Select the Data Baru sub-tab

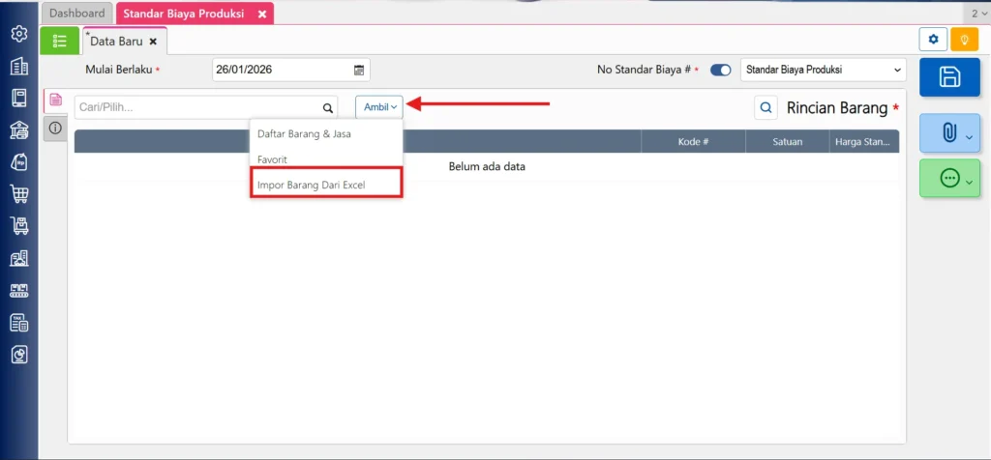[x=117, y=41]
